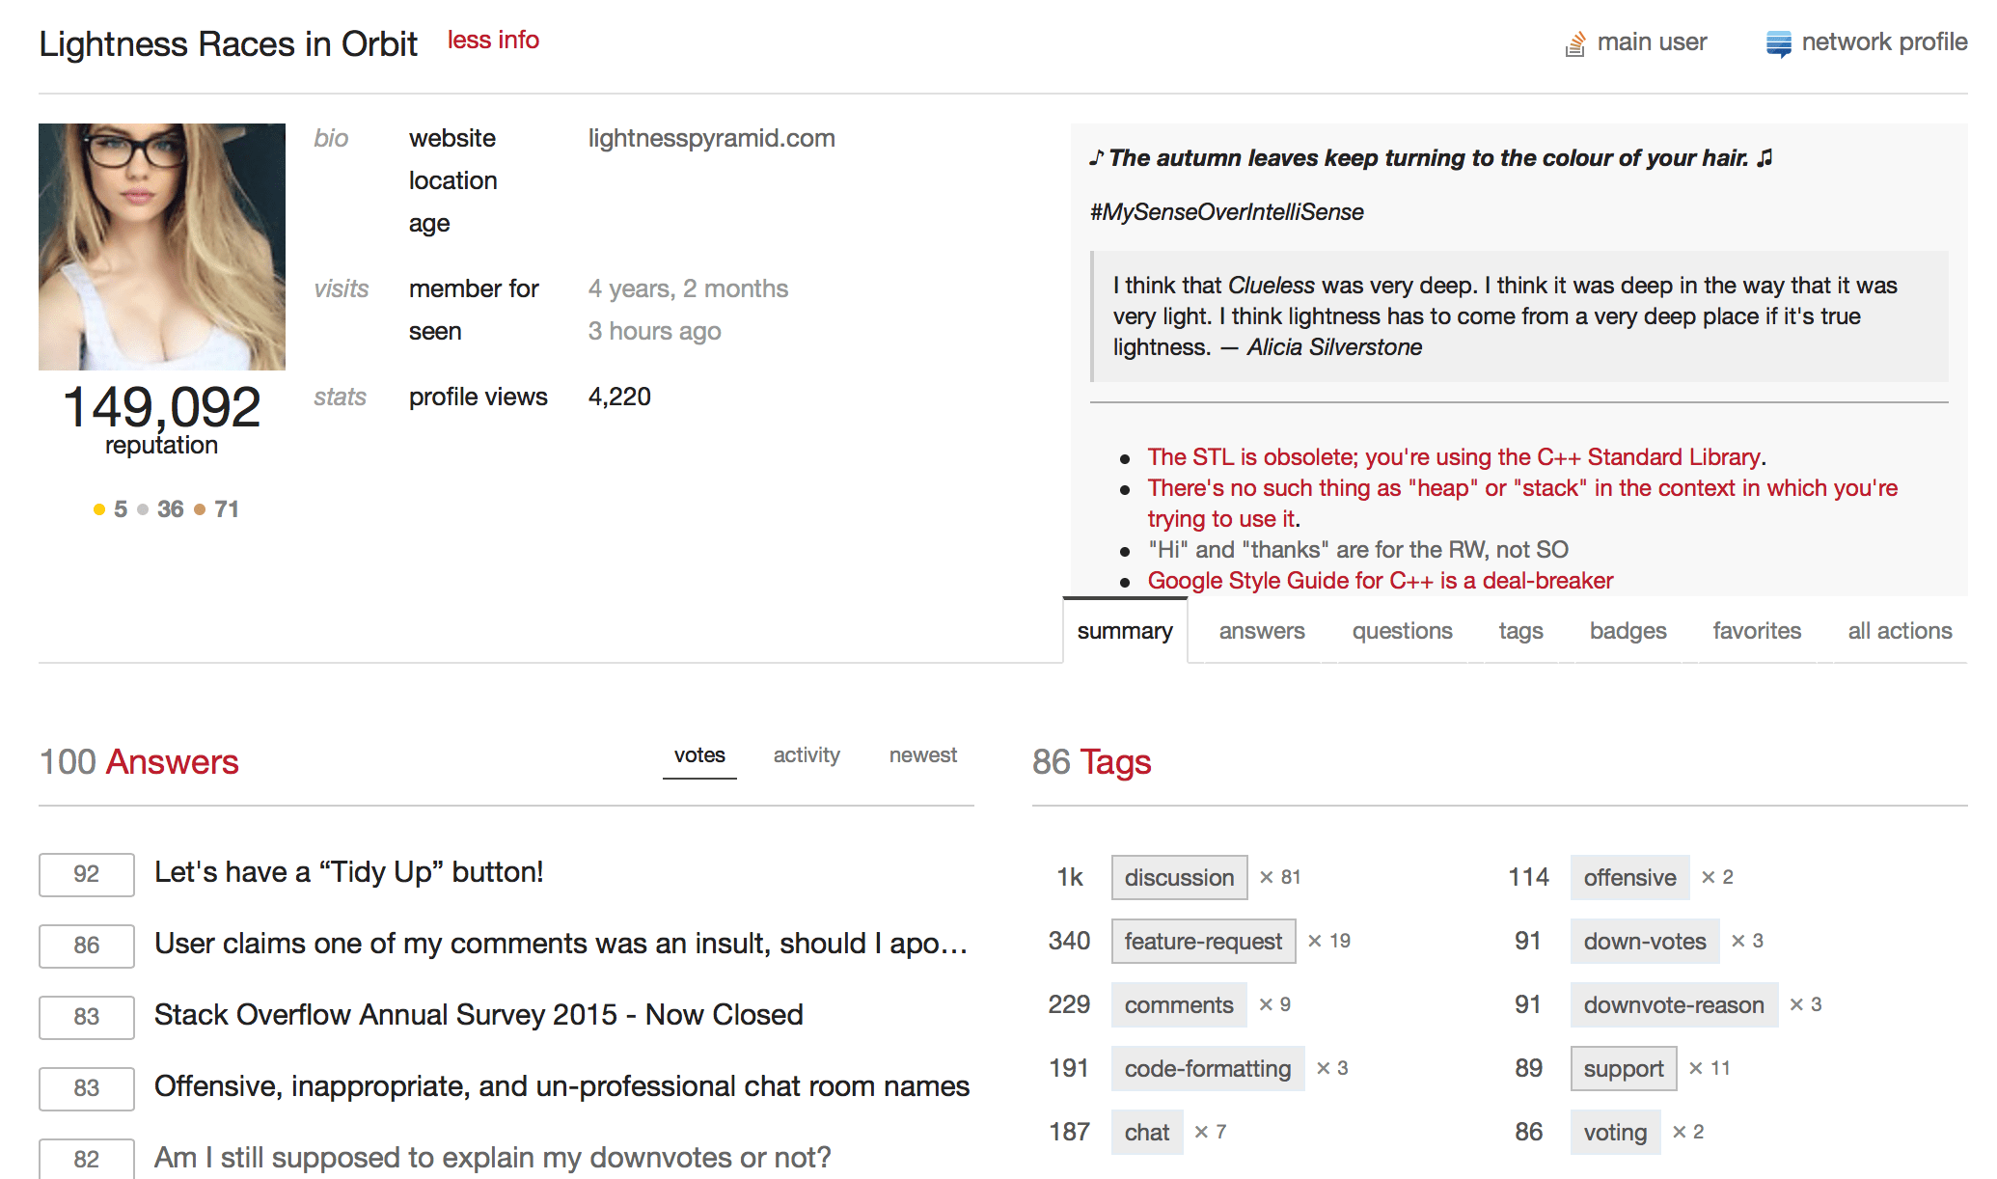Click the 149,092 reputation number
The image size is (1997, 1179).
click(162, 407)
